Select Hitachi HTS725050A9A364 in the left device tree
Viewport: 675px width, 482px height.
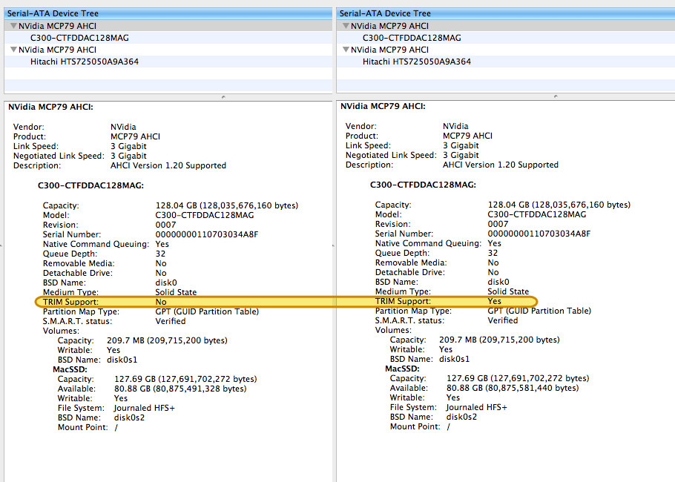tap(84, 62)
